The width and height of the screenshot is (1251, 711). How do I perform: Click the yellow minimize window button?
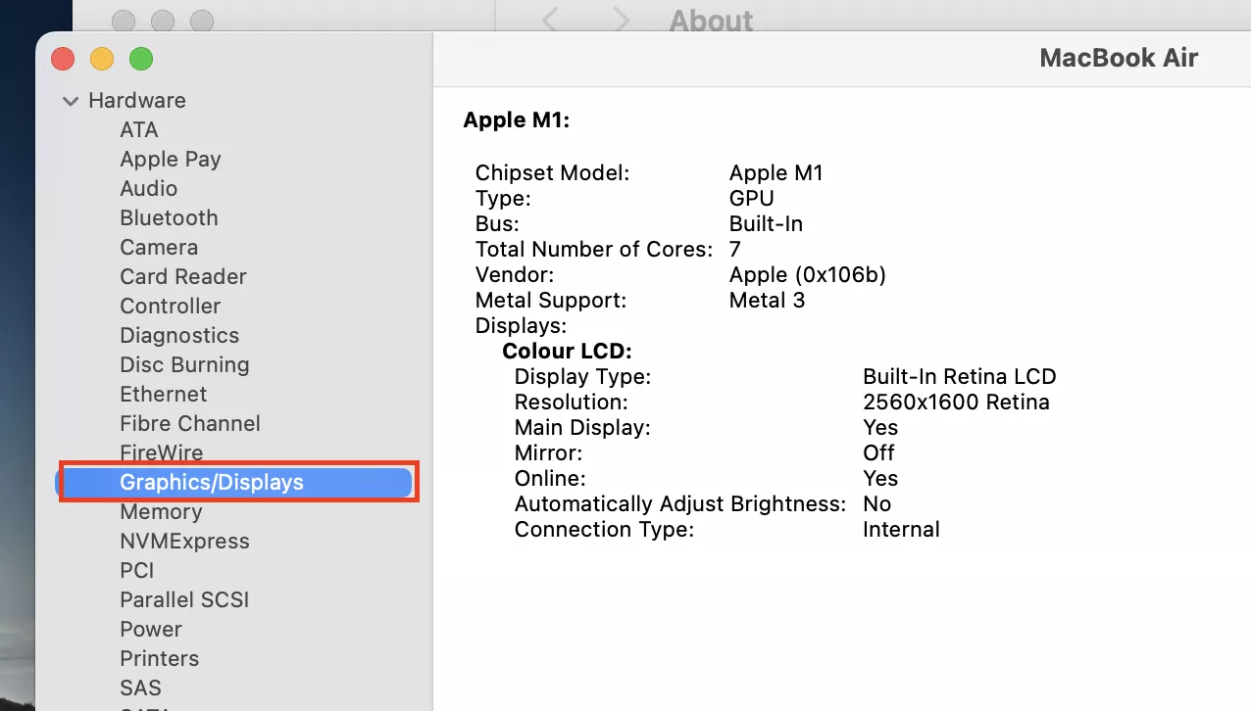click(102, 59)
